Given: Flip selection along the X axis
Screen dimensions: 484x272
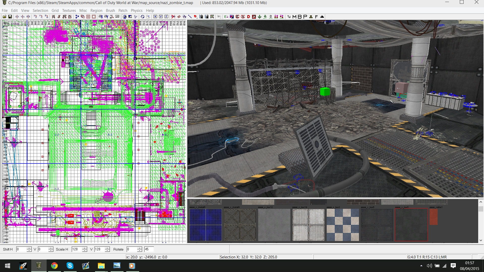Looking at the screenshot, I should click(17, 17).
